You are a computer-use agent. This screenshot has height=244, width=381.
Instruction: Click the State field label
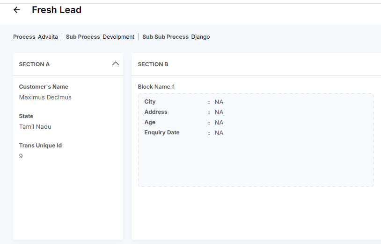pyautogui.click(x=26, y=116)
